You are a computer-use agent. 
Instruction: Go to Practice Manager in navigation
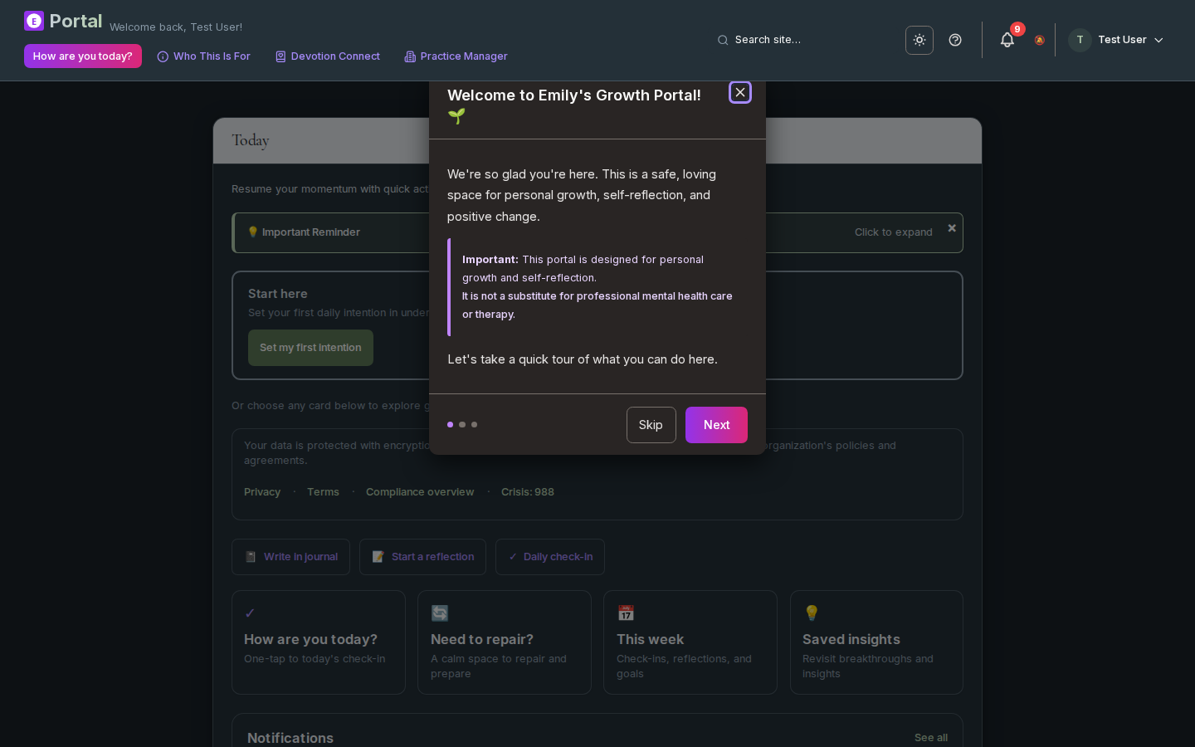(456, 56)
